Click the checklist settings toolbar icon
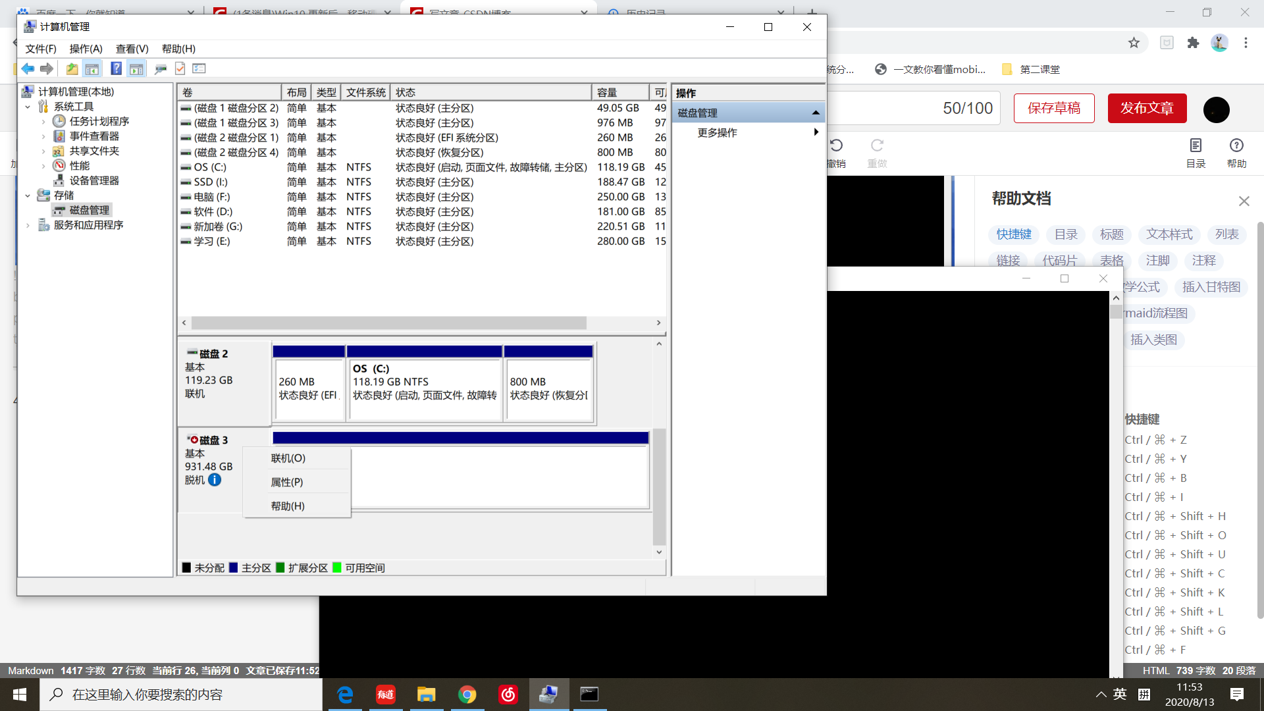1264x711 pixels. coord(199,68)
